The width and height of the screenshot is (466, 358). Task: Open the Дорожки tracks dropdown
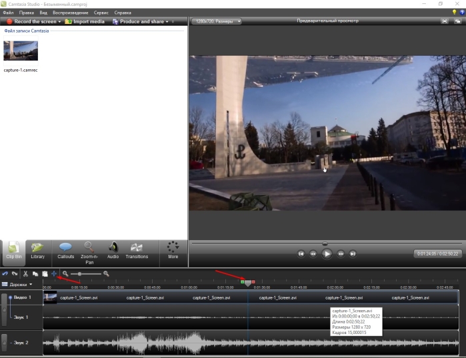(17, 284)
